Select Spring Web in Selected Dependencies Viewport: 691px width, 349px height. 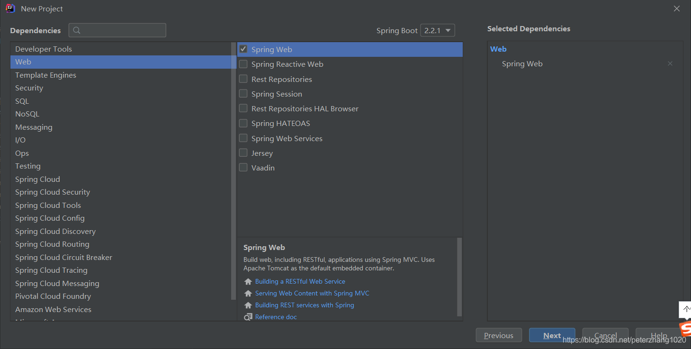coord(522,63)
